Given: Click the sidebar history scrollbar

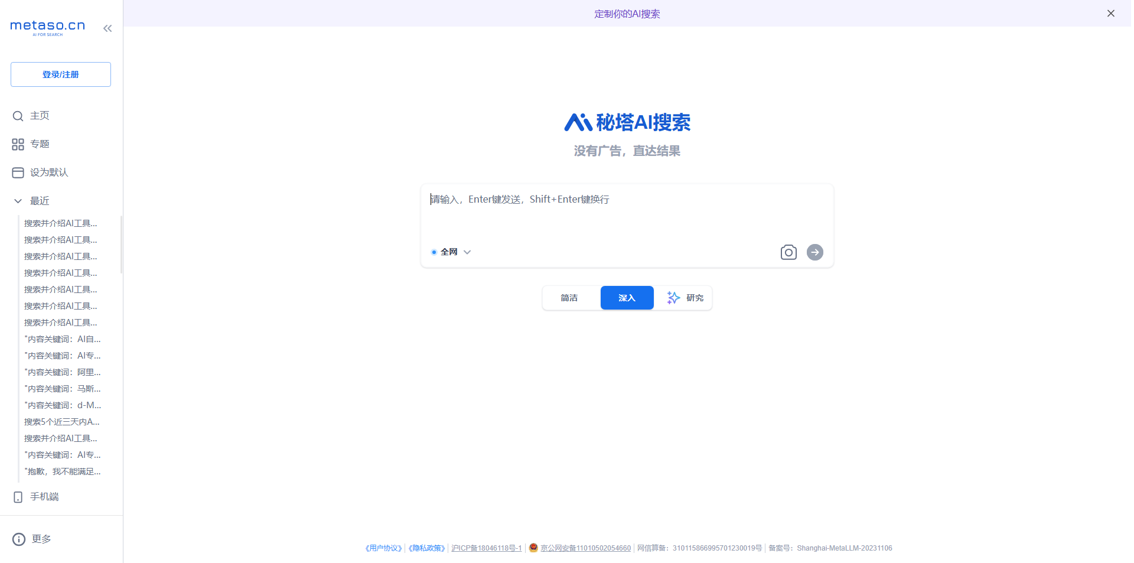Looking at the screenshot, I should [121, 244].
